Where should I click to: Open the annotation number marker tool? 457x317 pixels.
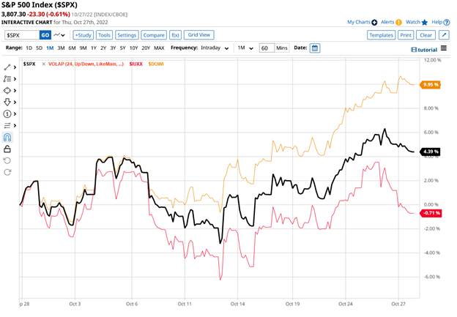(x=7, y=113)
